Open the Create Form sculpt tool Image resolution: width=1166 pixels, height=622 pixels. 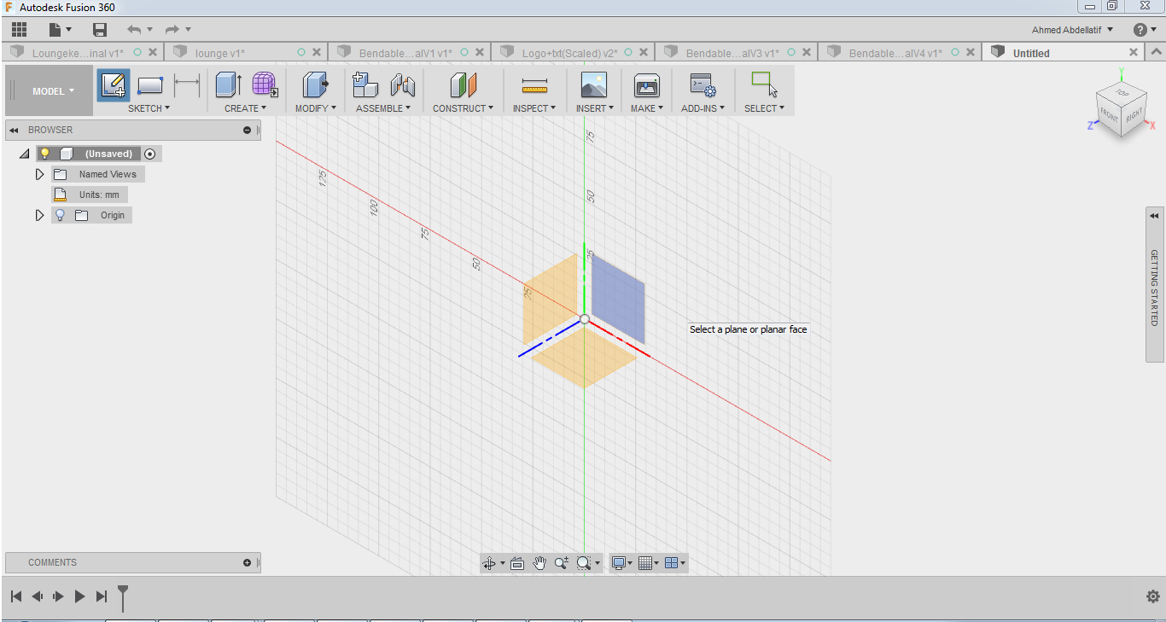point(265,85)
